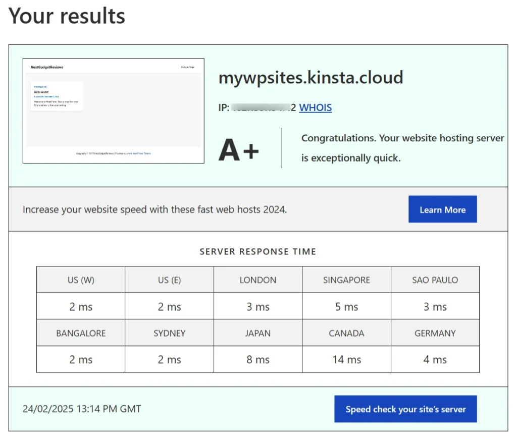Screen dimensions: 517x440
Task: Click the LONDON column header
Action: click(x=257, y=280)
